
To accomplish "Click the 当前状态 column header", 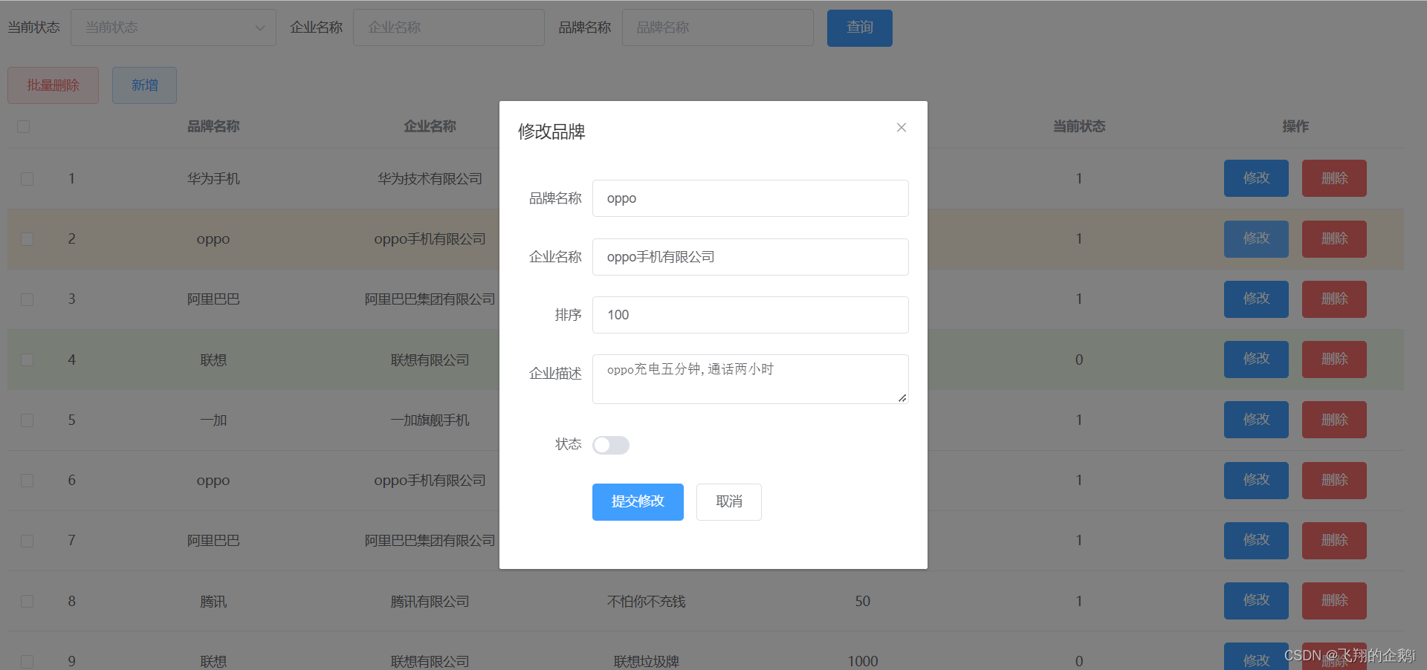I will tap(1079, 127).
